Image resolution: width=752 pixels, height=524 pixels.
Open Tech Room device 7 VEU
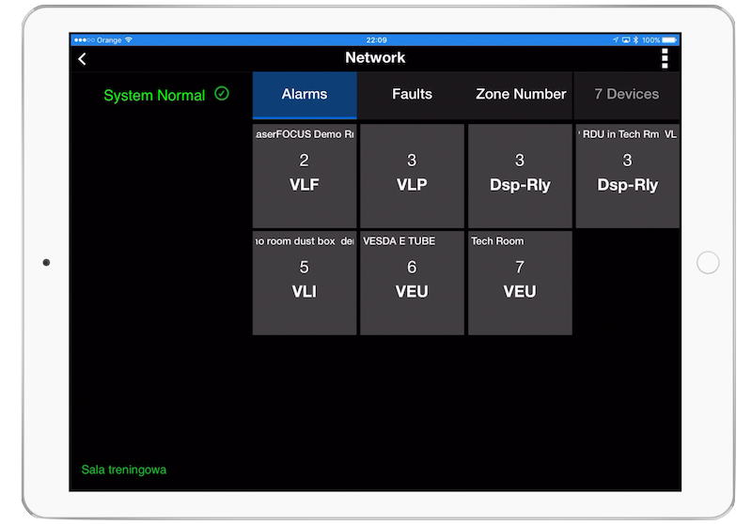tap(520, 283)
